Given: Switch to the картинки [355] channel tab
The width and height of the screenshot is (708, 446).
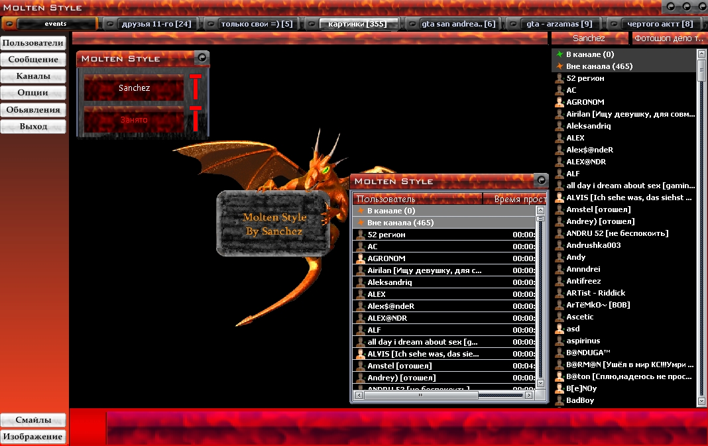Looking at the screenshot, I should click(x=359, y=24).
